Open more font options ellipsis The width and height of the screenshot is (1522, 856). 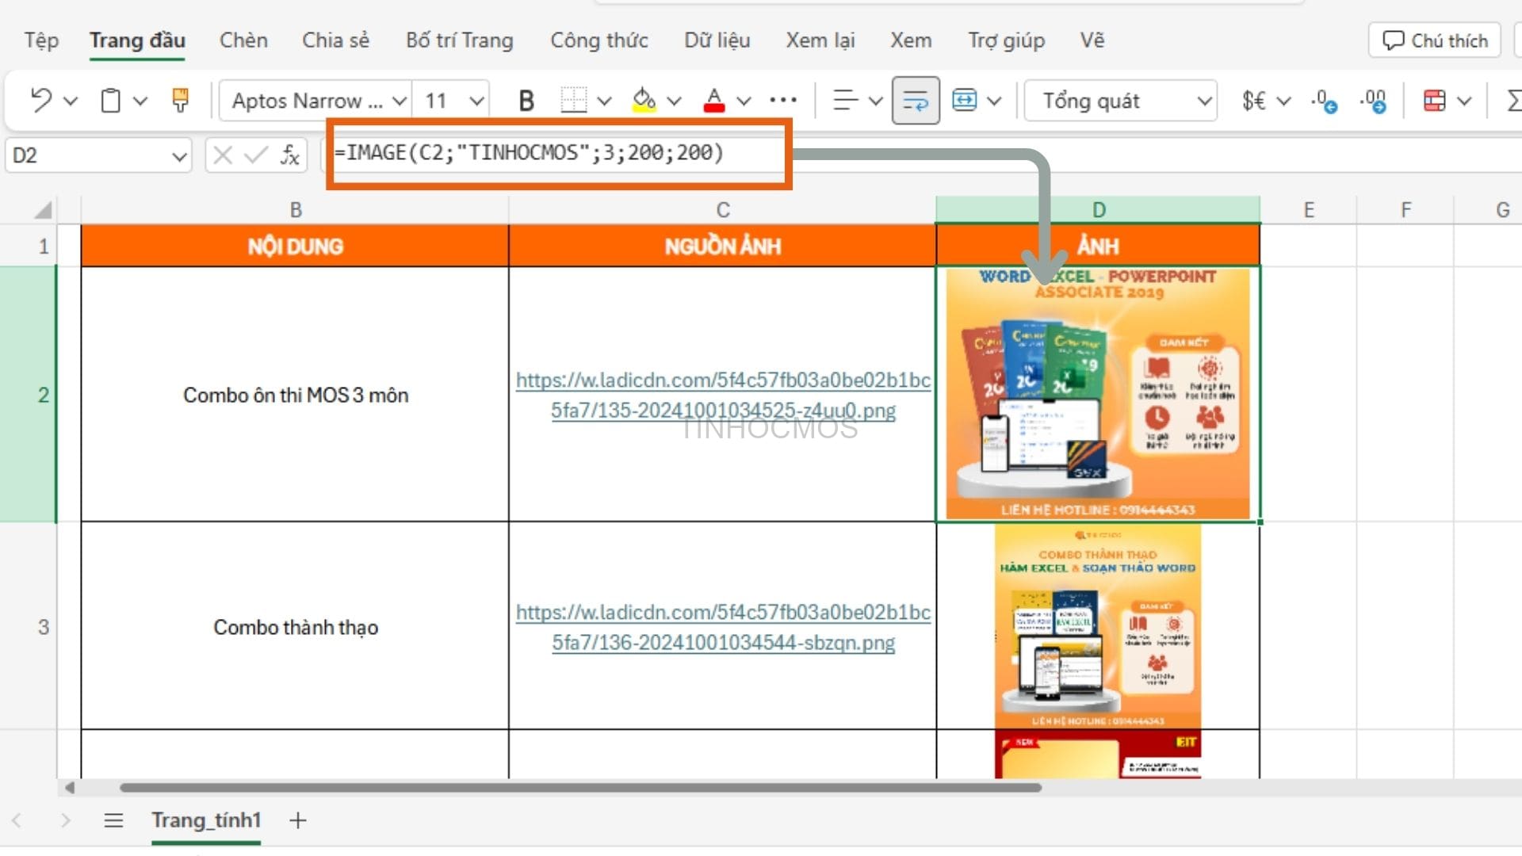pyautogui.click(x=782, y=100)
